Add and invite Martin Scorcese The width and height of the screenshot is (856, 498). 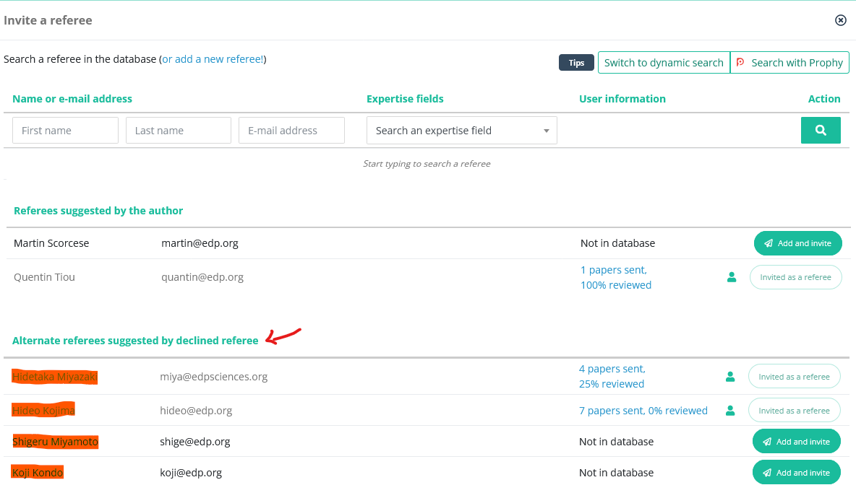pyautogui.click(x=797, y=243)
